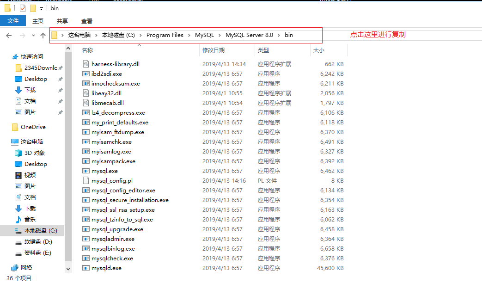The width and height of the screenshot is (482, 283).
Task: Click the harness-library.dll file icon
Action: pyautogui.click(x=86, y=64)
